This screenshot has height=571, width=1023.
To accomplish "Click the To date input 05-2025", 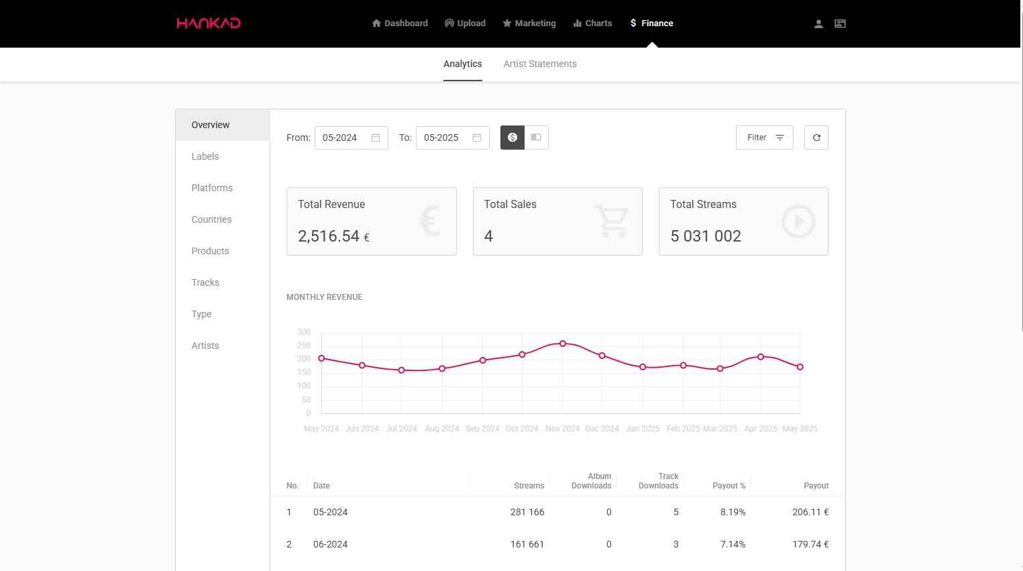I will 453,138.
